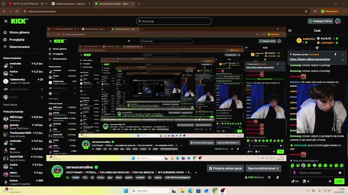Viewport: 348px width, 195px height.
Task: Select the Polish tag
Action: click(76, 177)
